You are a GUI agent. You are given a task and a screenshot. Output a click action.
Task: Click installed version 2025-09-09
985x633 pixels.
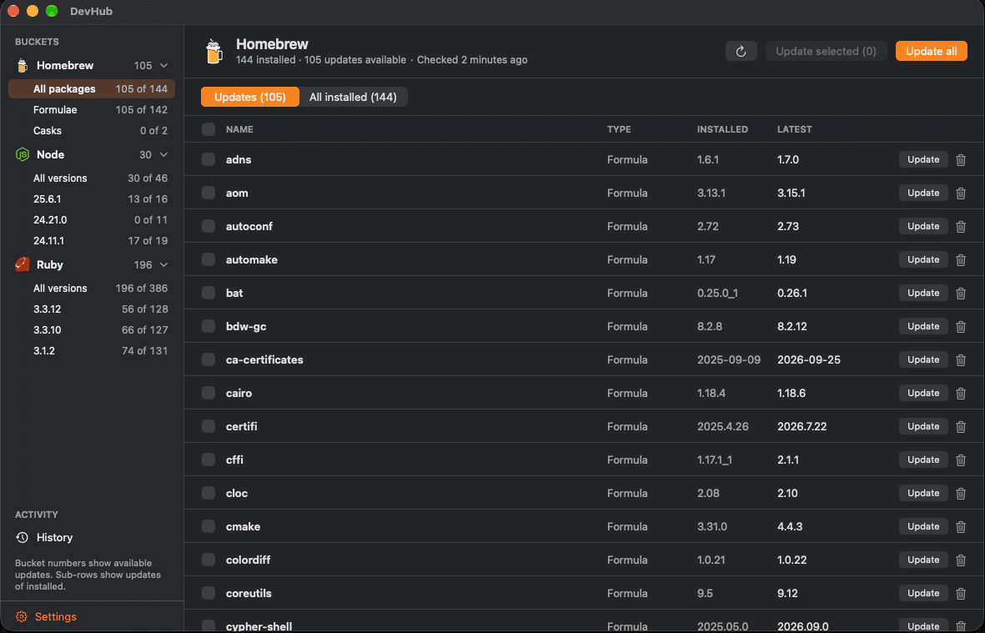pos(729,359)
